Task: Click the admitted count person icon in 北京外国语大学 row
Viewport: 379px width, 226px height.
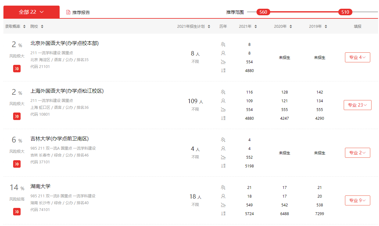Action: point(223,53)
